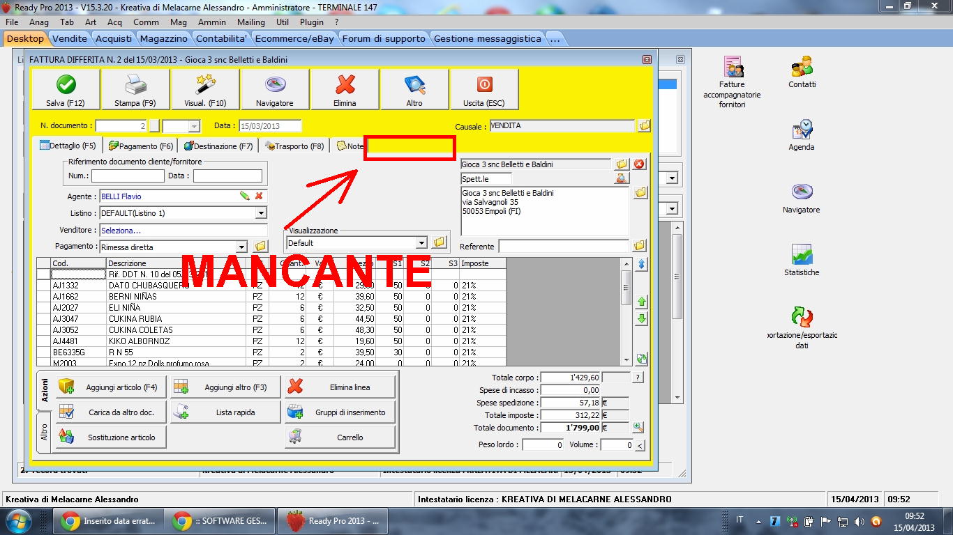
Task: Click the Lista rapida button
Action: click(x=225, y=412)
